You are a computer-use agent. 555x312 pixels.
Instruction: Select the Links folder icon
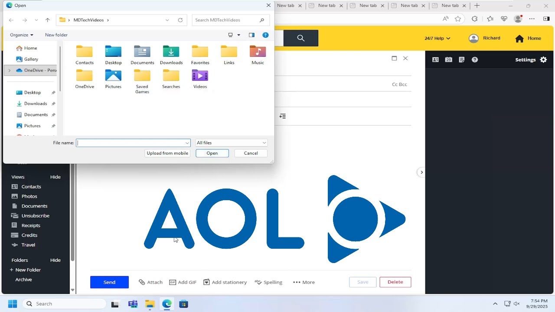(x=229, y=55)
